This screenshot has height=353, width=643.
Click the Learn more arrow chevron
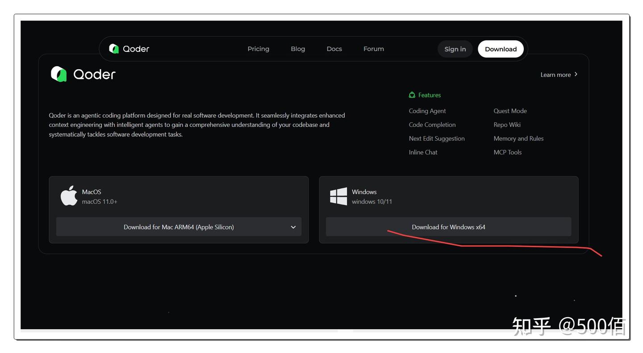pyautogui.click(x=576, y=74)
